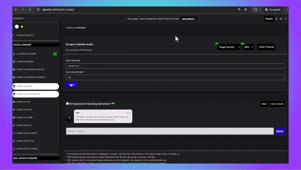Open site information icon in address bar
The image size is (301, 170).
(38, 9)
